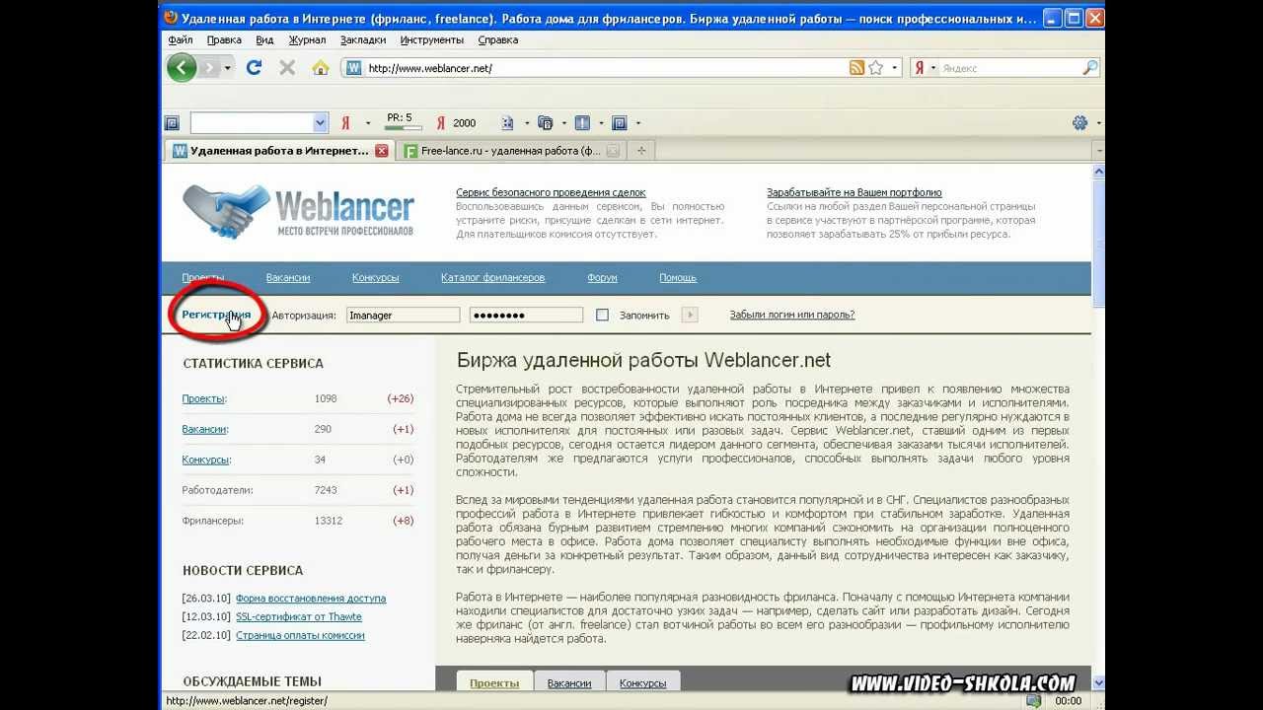Image resolution: width=1263 pixels, height=710 pixels.
Task: Open a new tab with plus button
Action: click(x=641, y=151)
